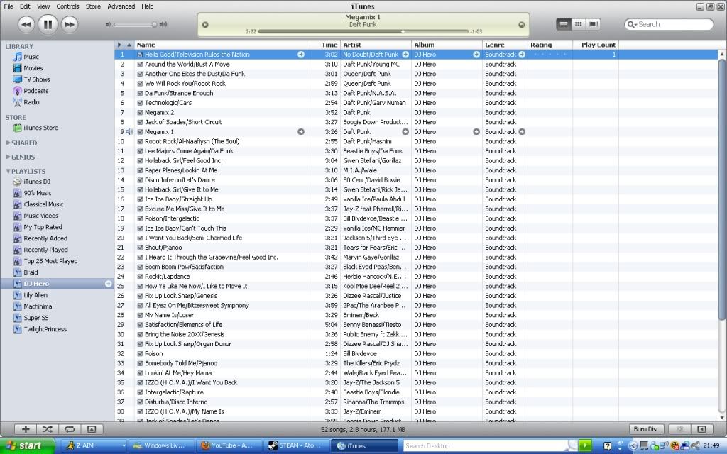Image resolution: width=727 pixels, height=454 pixels.
Task: Open the Windows start menu
Action: [x=28, y=445]
